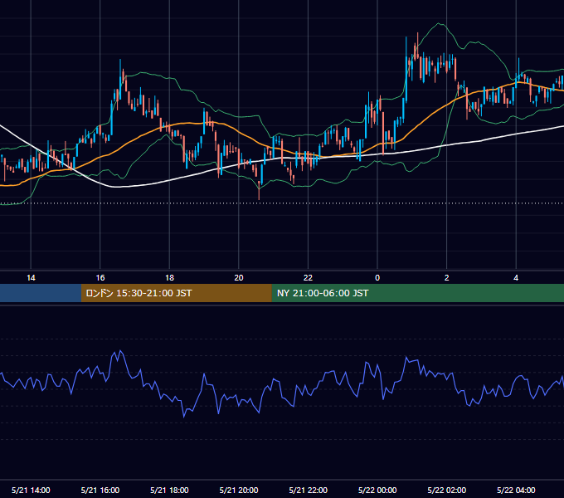Click the 18 hour axis label
564x498 pixels.
coord(169,278)
